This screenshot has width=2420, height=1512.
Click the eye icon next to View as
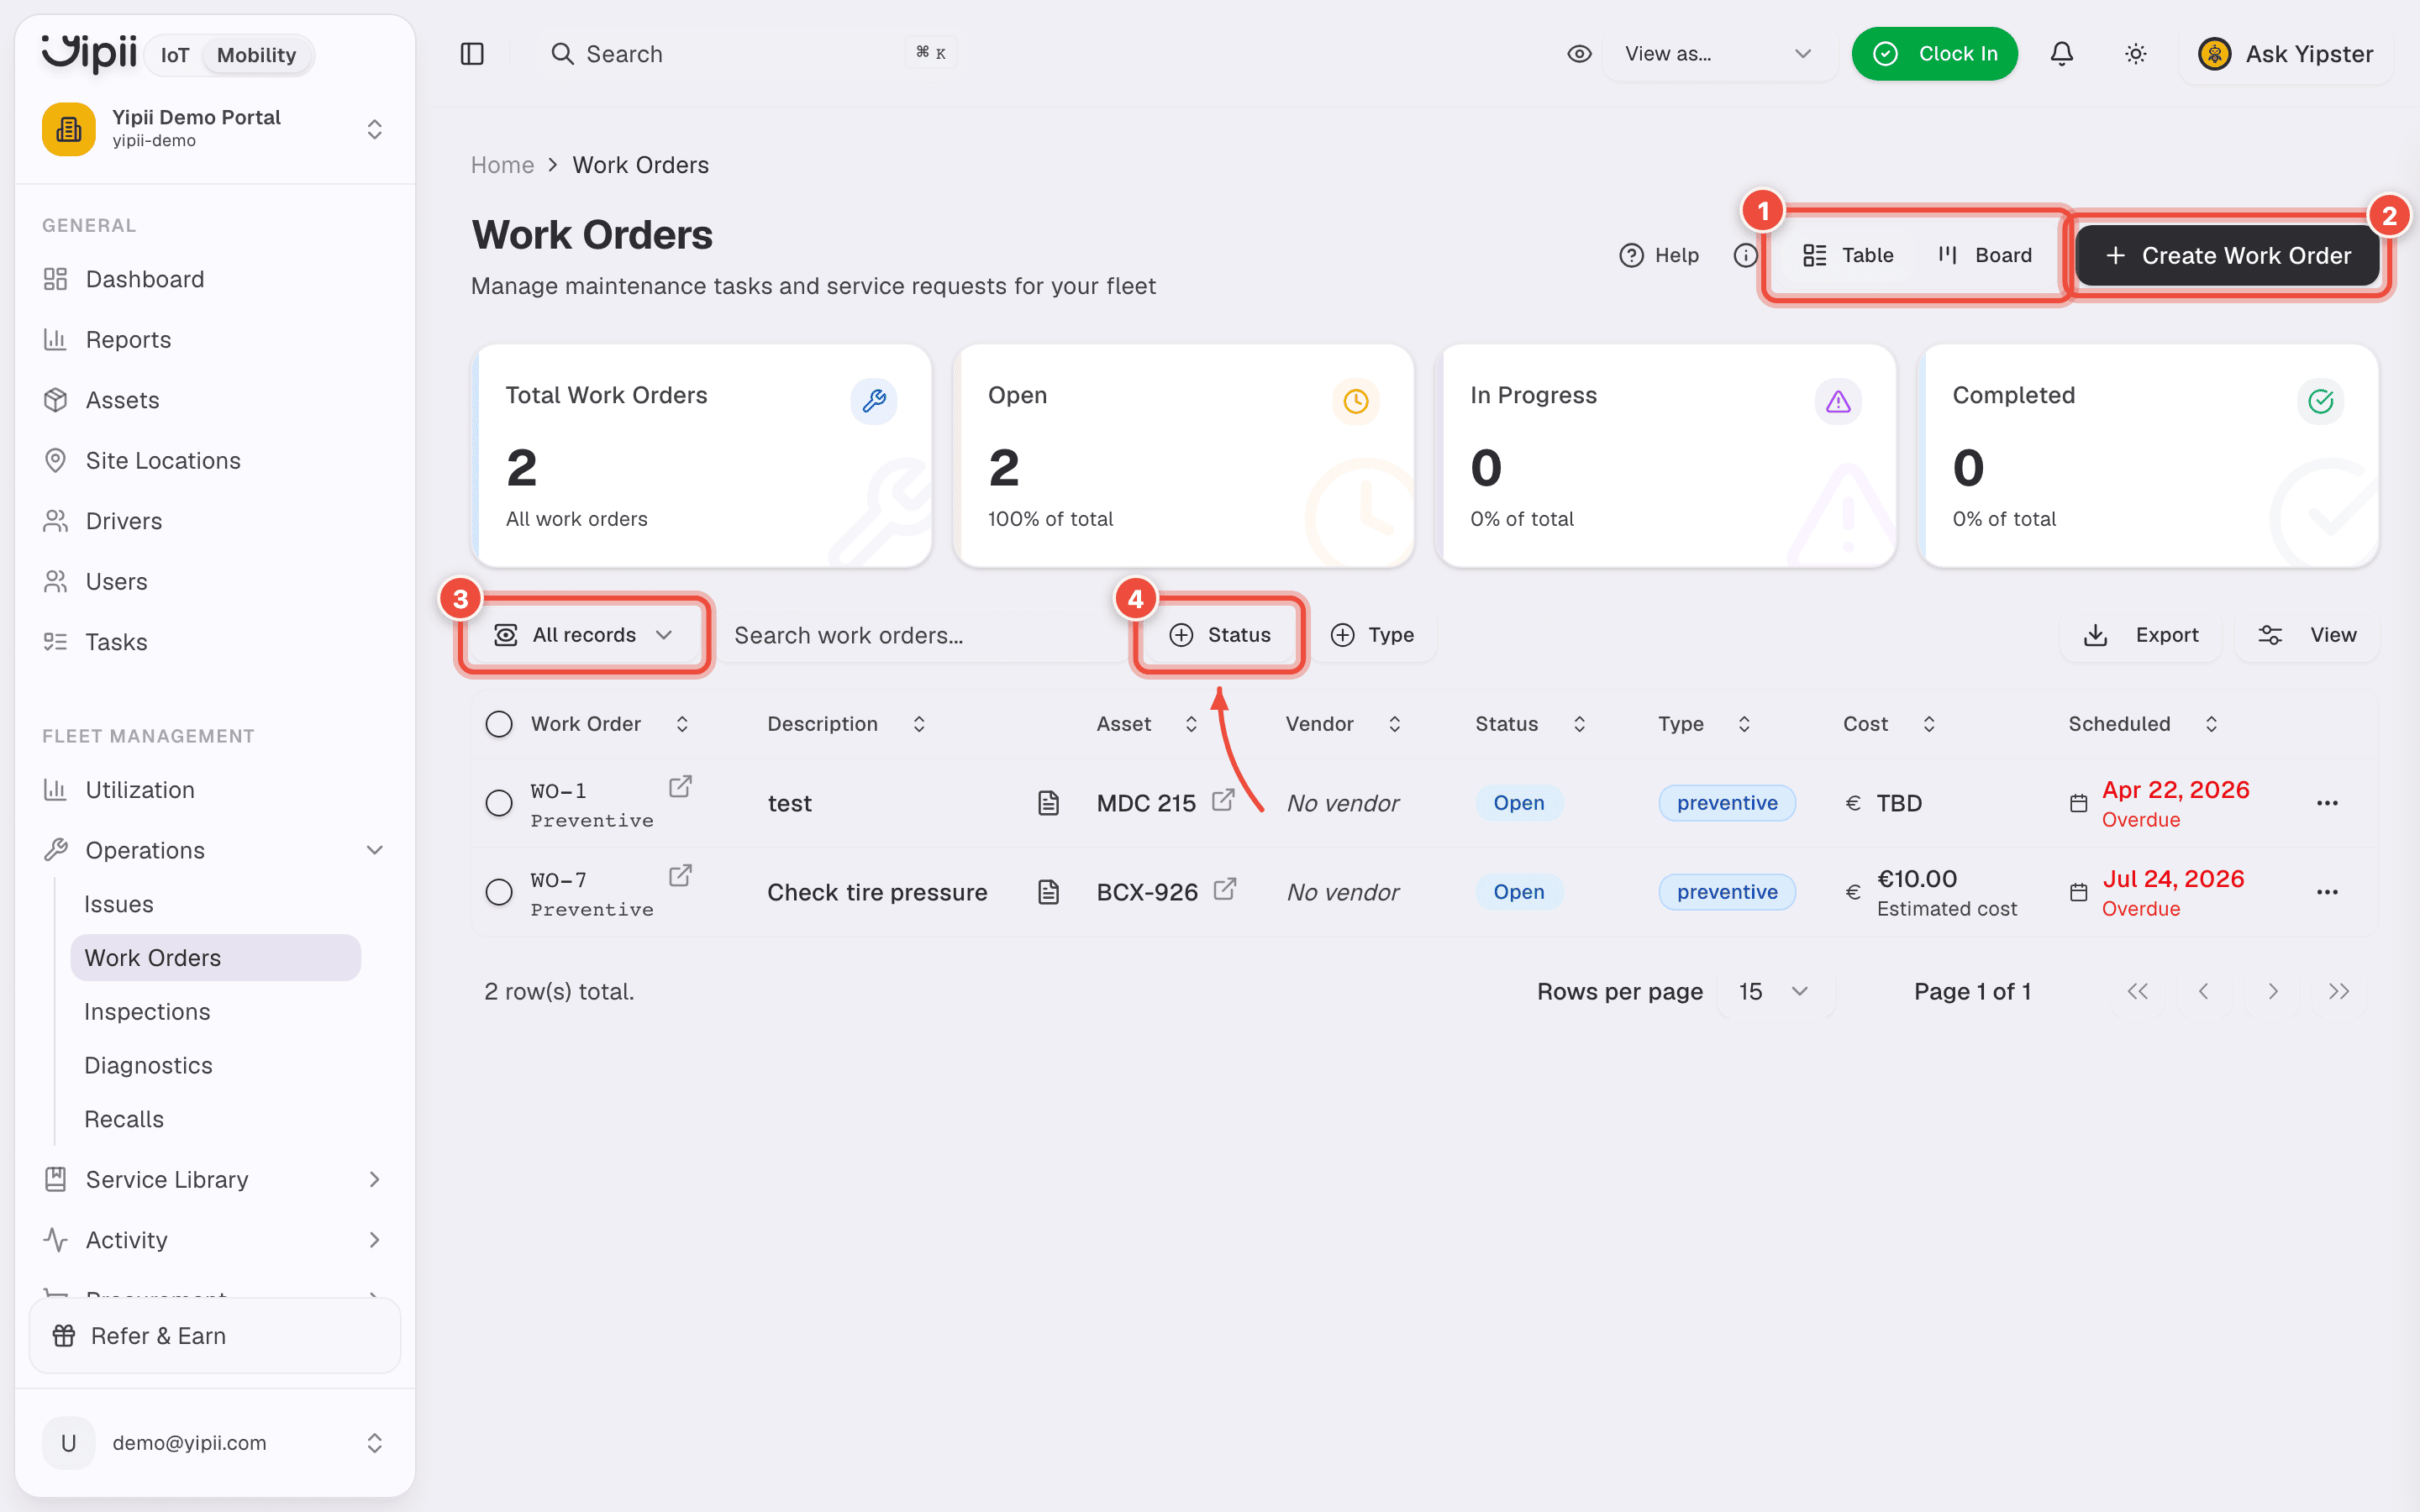(x=1579, y=54)
